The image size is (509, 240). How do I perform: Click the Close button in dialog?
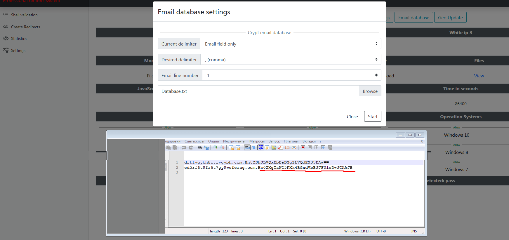tap(352, 116)
